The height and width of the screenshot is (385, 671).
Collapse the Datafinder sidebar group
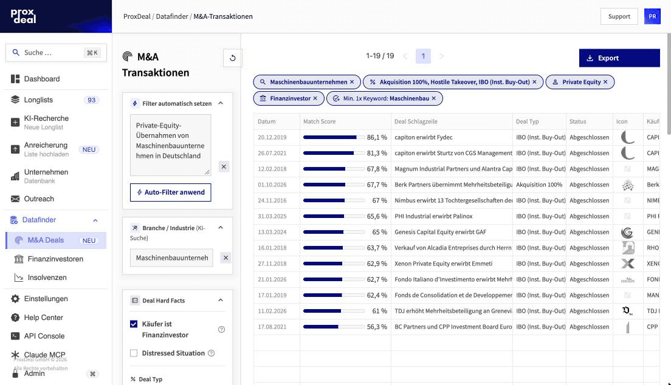click(x=95, y=220)
